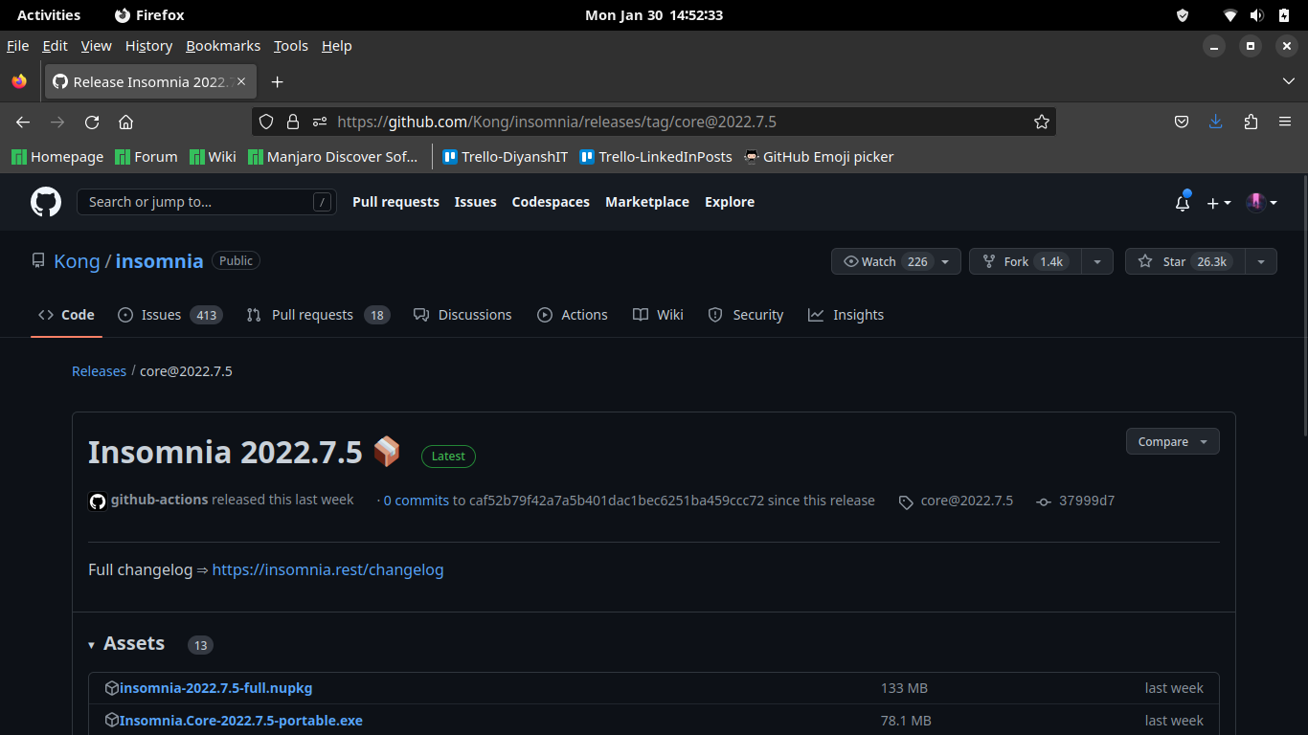This screenshot has height=735, width=1308.
Task: Open the Firefox application menu icon
Action: point(1285,122)
